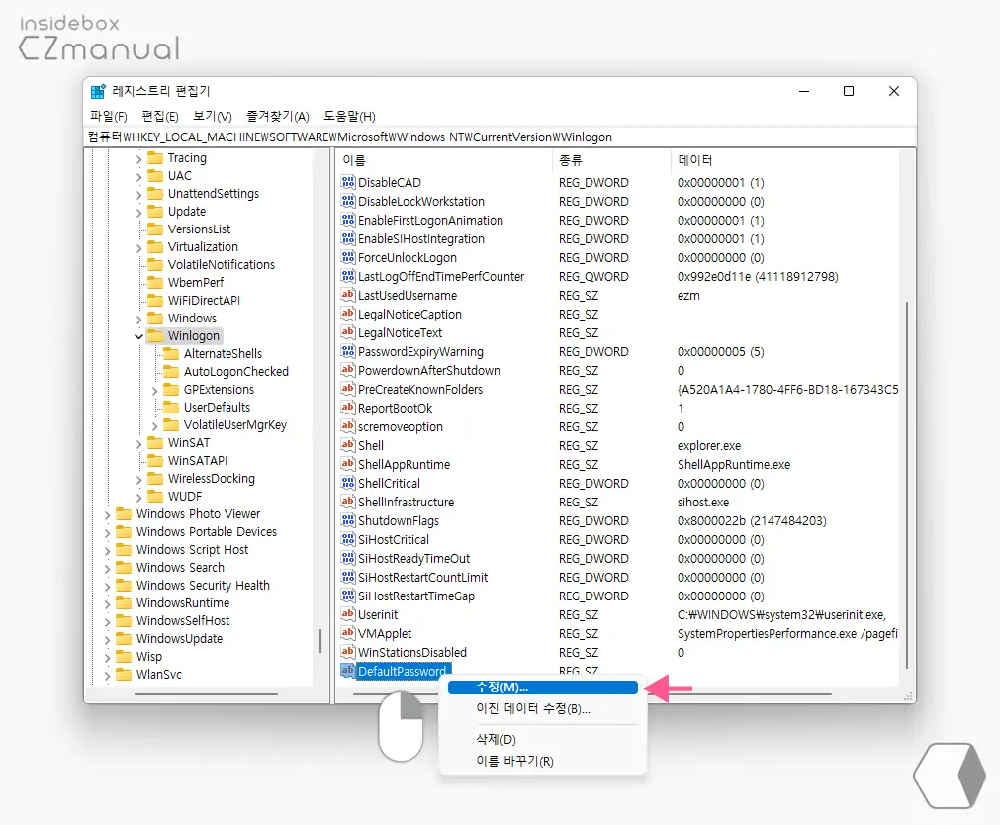Click the ShutdownFlags binary value icon
1000x825 pixels.
point(347,521)
